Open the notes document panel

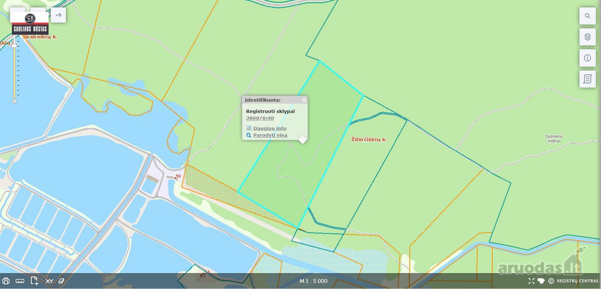(x=587, y=79)
